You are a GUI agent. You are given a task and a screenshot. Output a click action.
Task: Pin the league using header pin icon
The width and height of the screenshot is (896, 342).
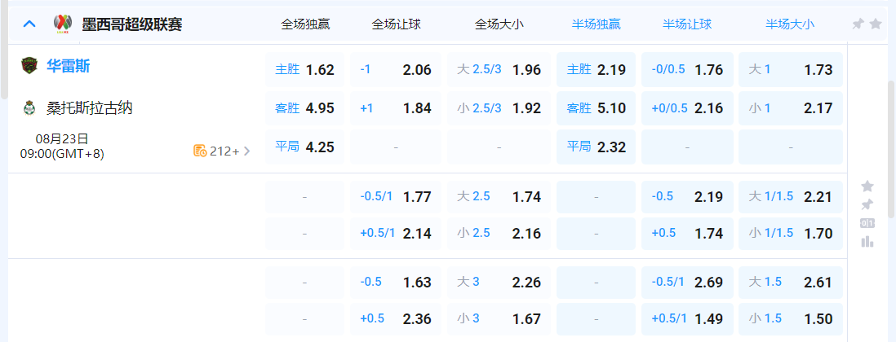pos(858,24)
